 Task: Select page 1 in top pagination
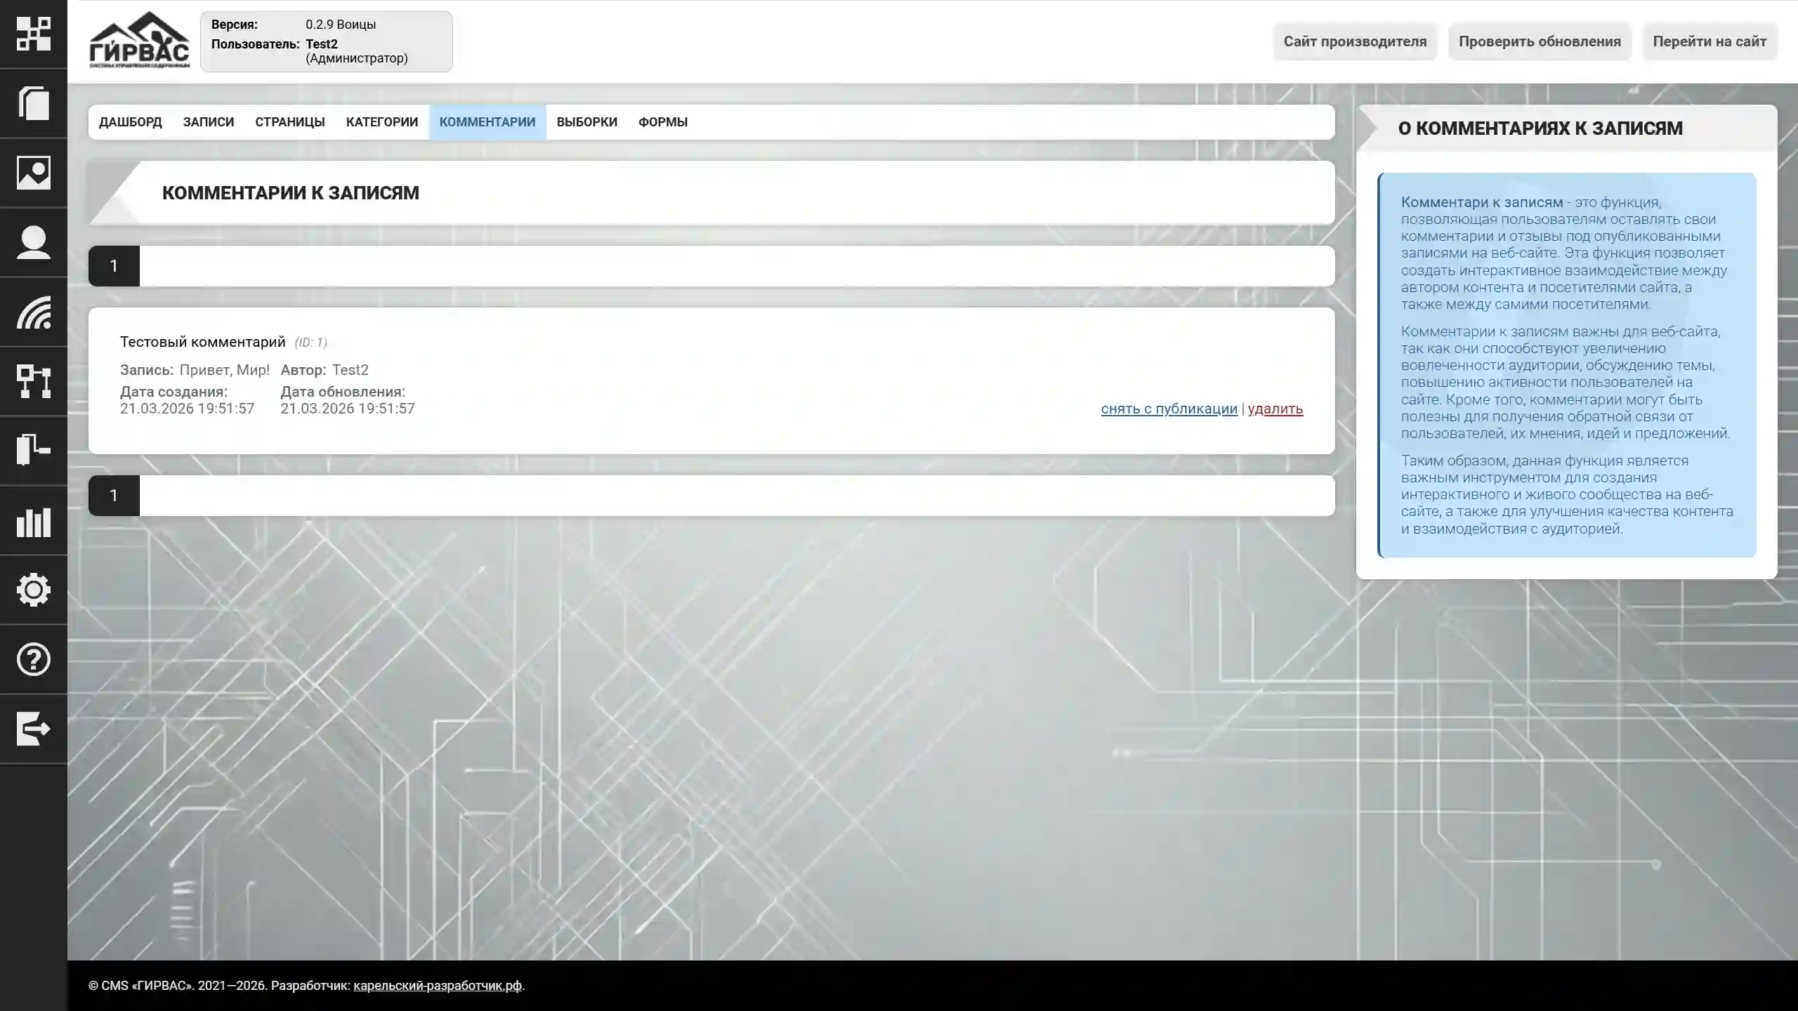[114, 266]
